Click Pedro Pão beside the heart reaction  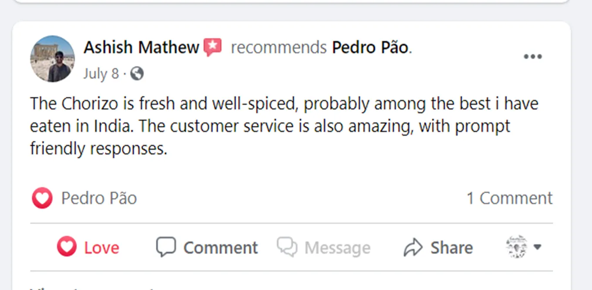(x=99, y=198)
